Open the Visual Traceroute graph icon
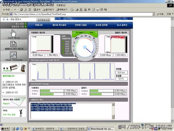This screenshot has height=131, width=174. tap(13, 55)
